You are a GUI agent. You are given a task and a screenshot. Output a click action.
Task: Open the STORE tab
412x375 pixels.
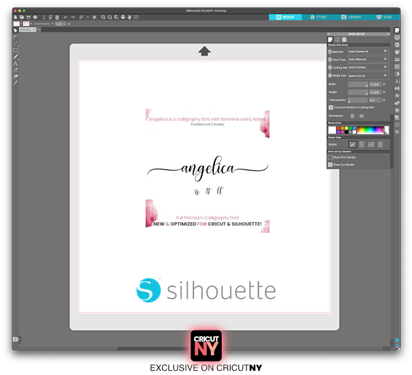click(x=318, y=17)
